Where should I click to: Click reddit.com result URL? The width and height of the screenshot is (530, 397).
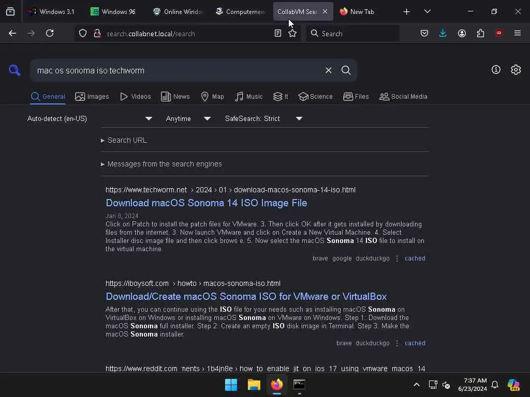(265, 368)
